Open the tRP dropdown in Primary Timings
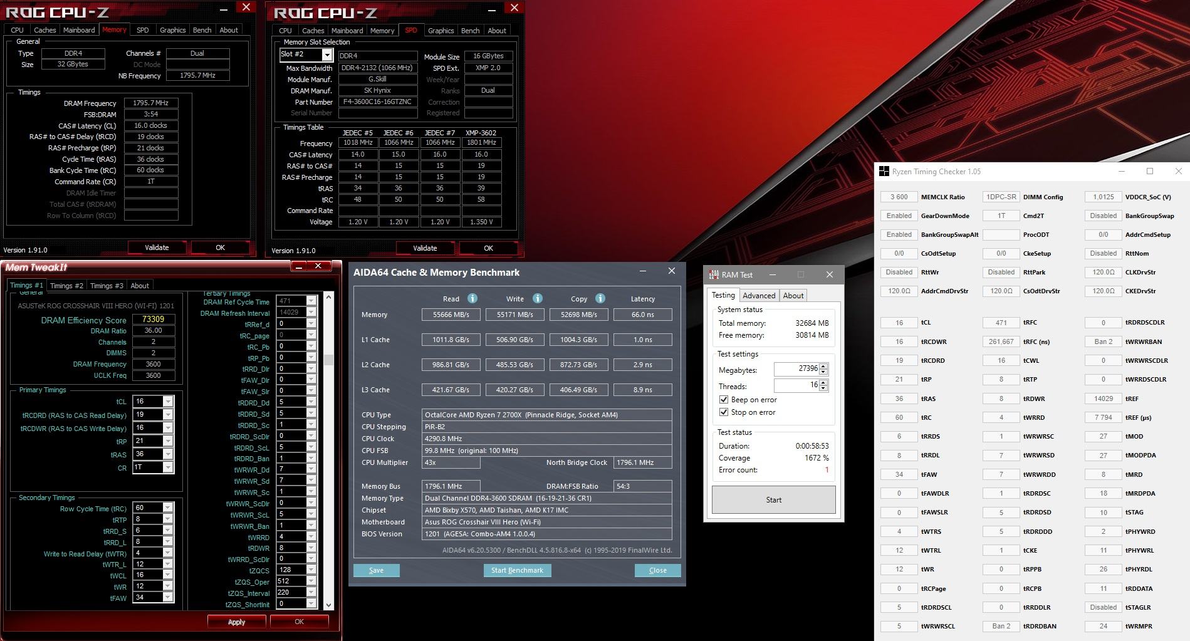Viewport: 1190px width, 641px height. pyautogui.click(x=167, y=441)
